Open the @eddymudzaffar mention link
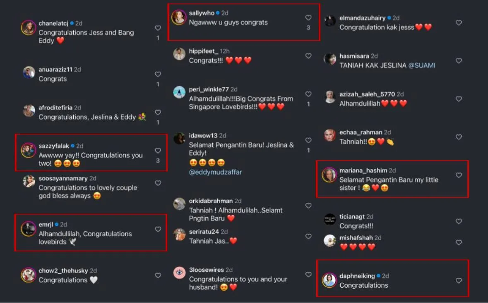Viewport: 488px width, 303px height. click(215, 172)
